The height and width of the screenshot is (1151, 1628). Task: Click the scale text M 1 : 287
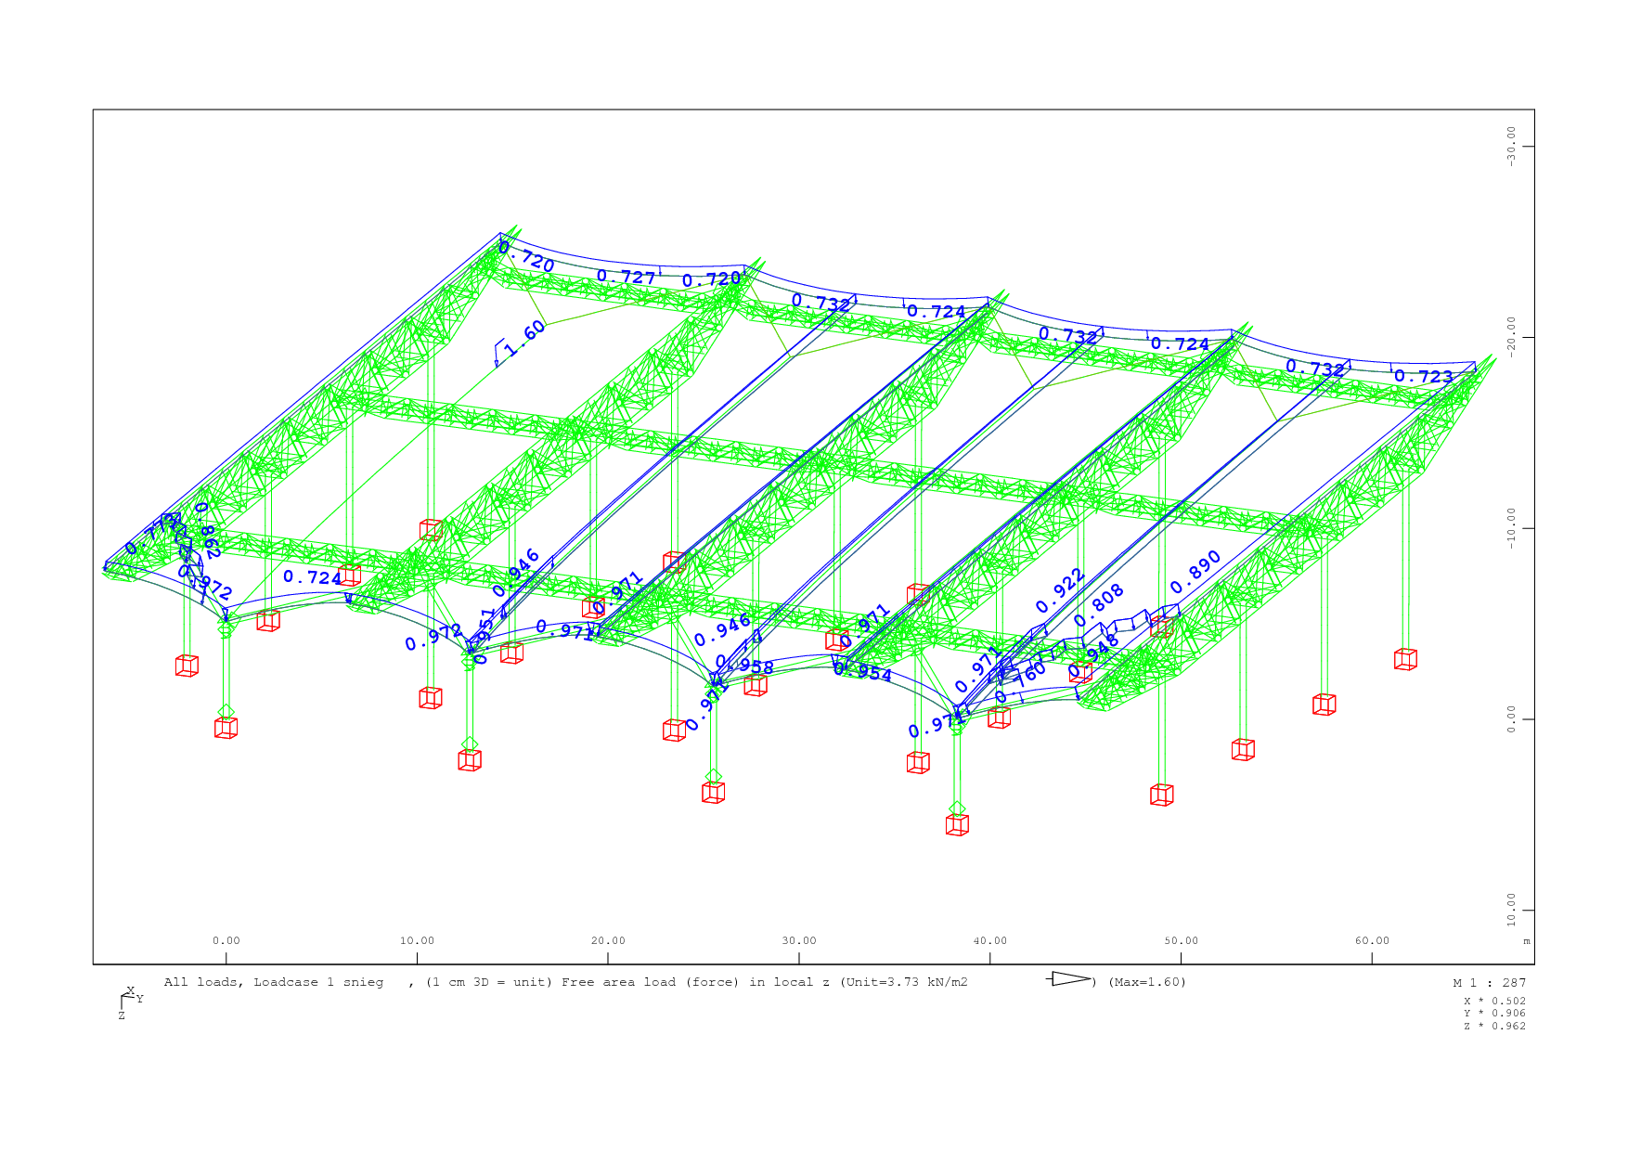[1490, 982]
